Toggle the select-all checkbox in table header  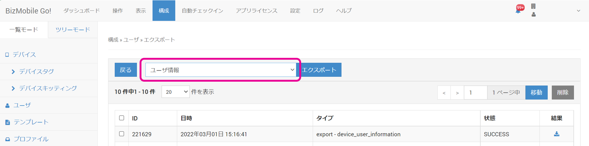click(122, 118)
